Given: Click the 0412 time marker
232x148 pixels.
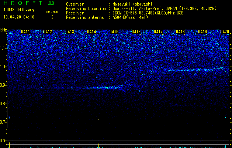Looking at the screenshot, I should tap(48, 32).
